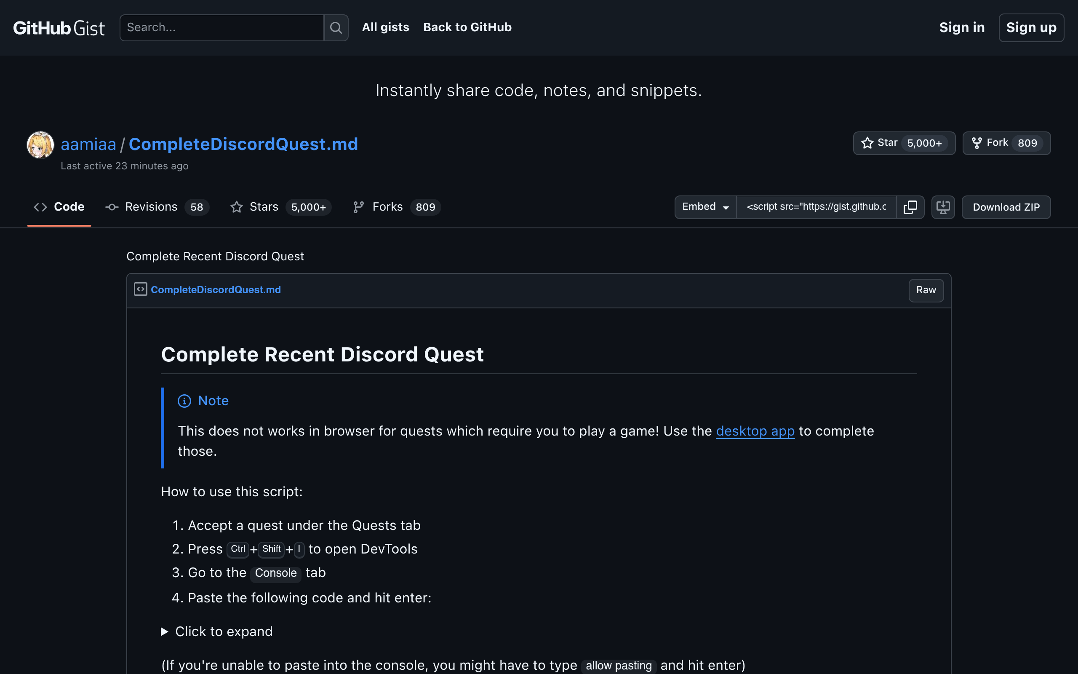The height and width of the screenshot is (674, 1078).
Task: Open the aamiaa user profile link
Action: tap(88, 144)
